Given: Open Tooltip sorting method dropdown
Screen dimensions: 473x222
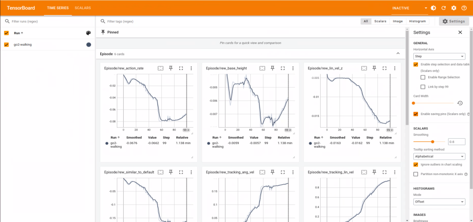Looking at the screenshot, I should click(x=439, y=156).
